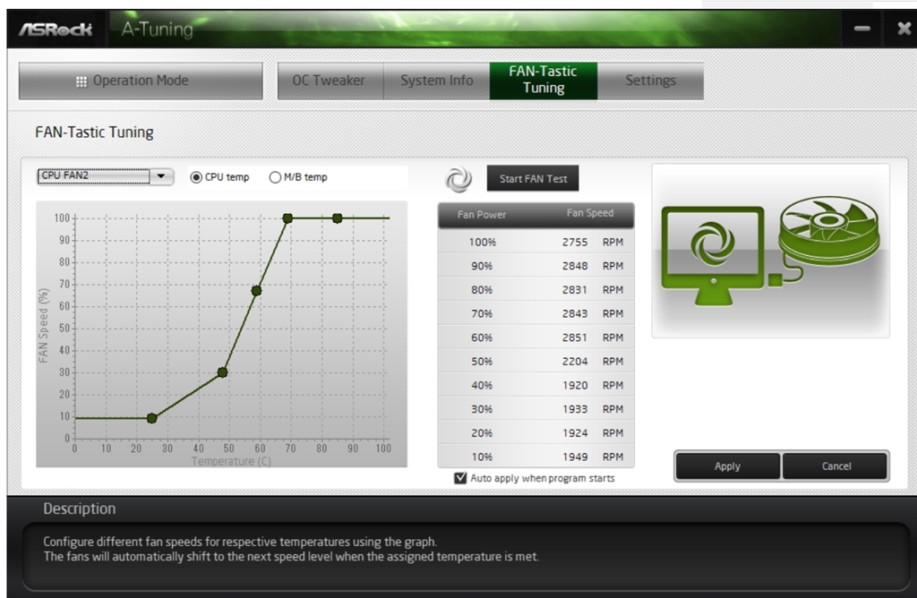
Task: Minimize the A-Tuning window
Action: (x=862, y=29)
